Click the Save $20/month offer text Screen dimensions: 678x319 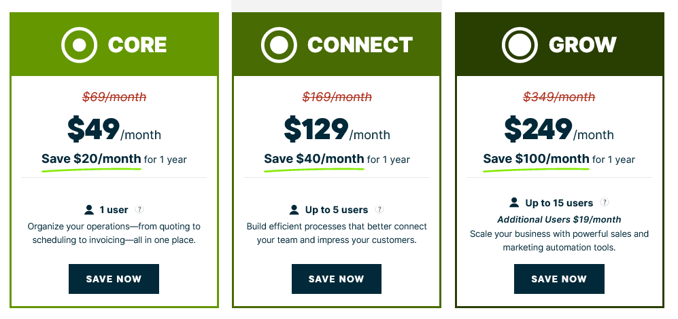coord(91,159)
